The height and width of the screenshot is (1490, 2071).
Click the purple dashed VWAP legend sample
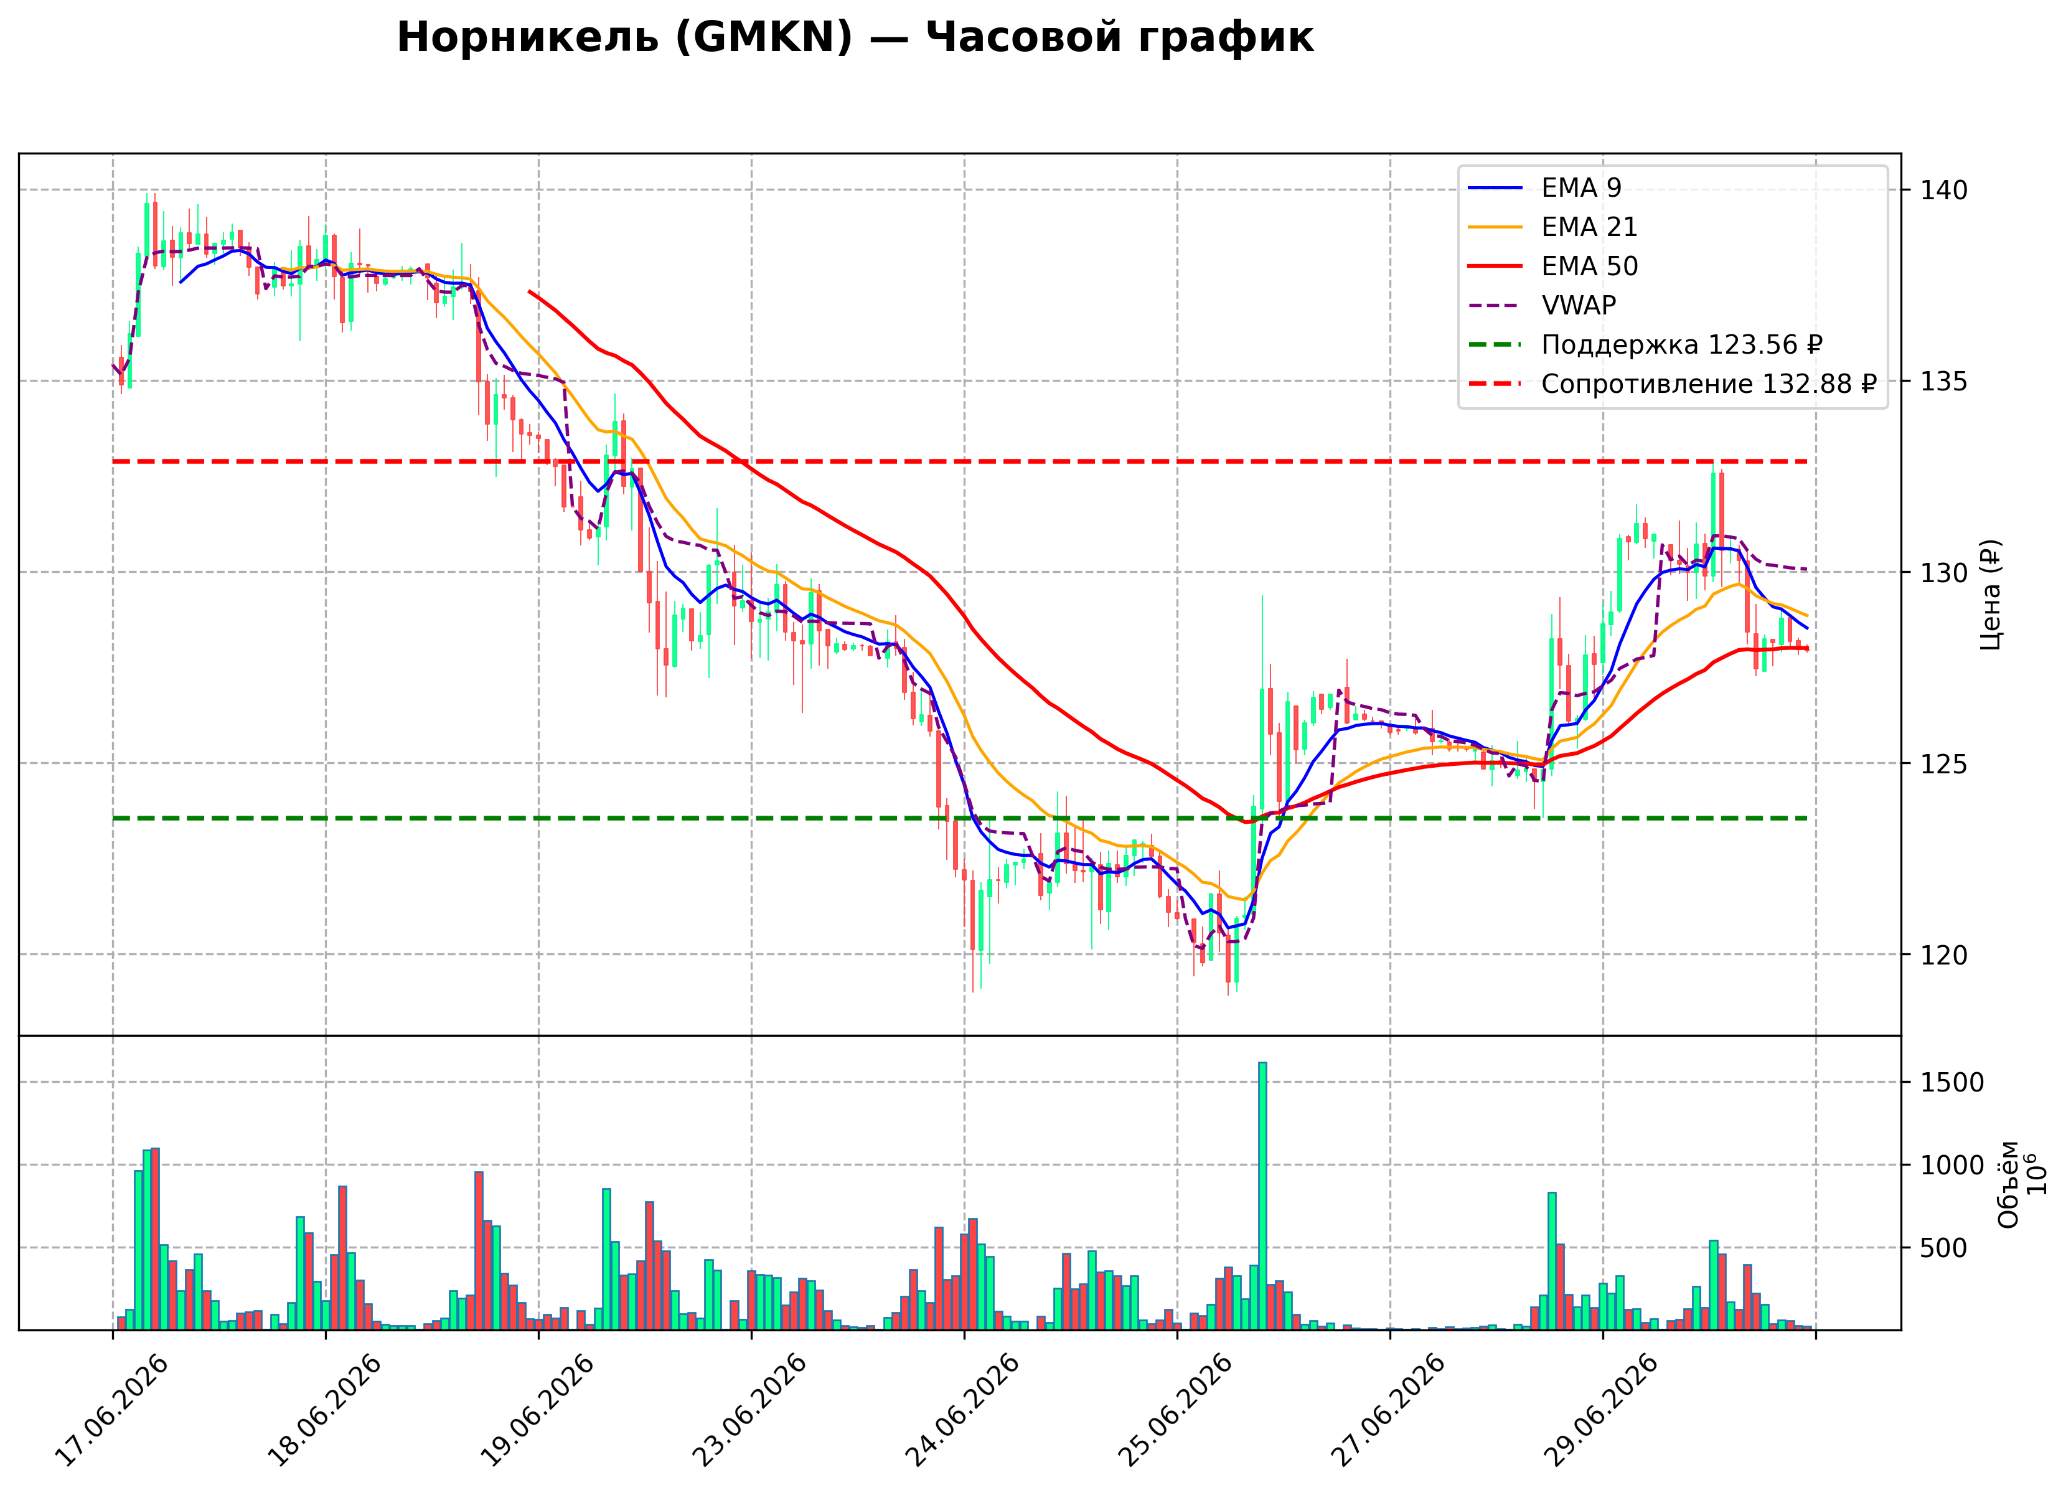[x=1495, y=306]
